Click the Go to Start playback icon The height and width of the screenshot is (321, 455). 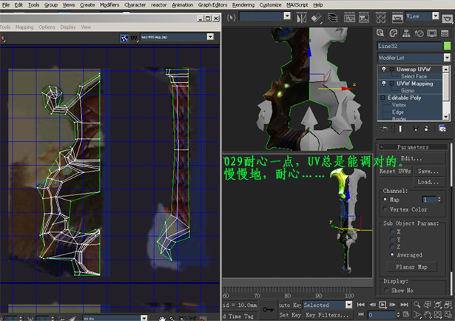tap(362, 304)
